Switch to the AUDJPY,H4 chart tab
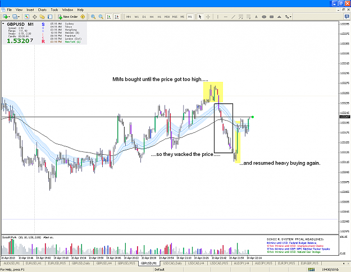 point(241,263)
